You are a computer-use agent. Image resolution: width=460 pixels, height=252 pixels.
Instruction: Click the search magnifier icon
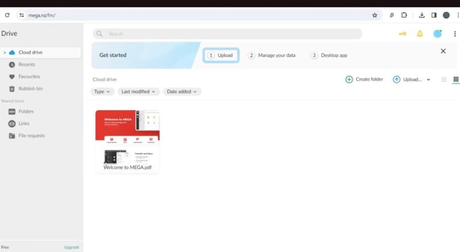pos(99,34)
